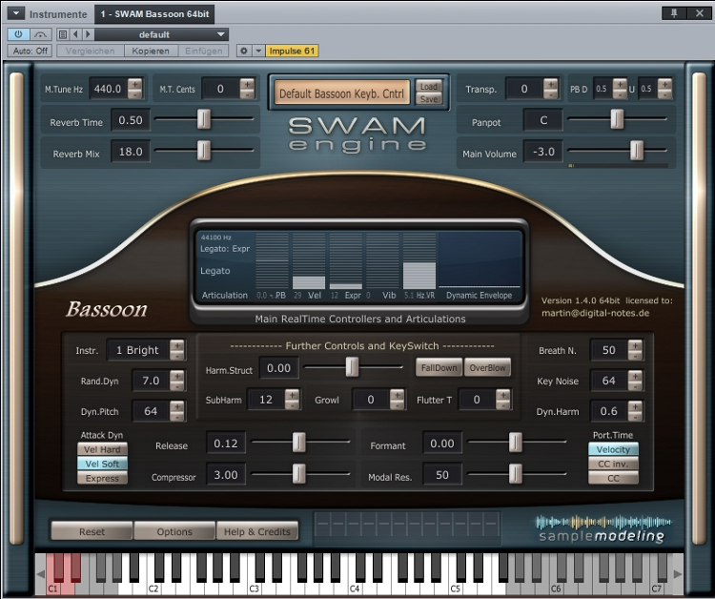The width and height of the screenshot is (715, 599).
Task: Select the 1 - SWAM Bassoon 64bit tab
Action: (x=154, y=14)
